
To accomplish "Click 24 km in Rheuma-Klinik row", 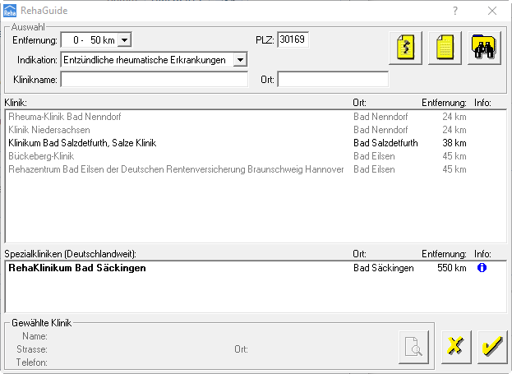I will click(x=454, y=117).
